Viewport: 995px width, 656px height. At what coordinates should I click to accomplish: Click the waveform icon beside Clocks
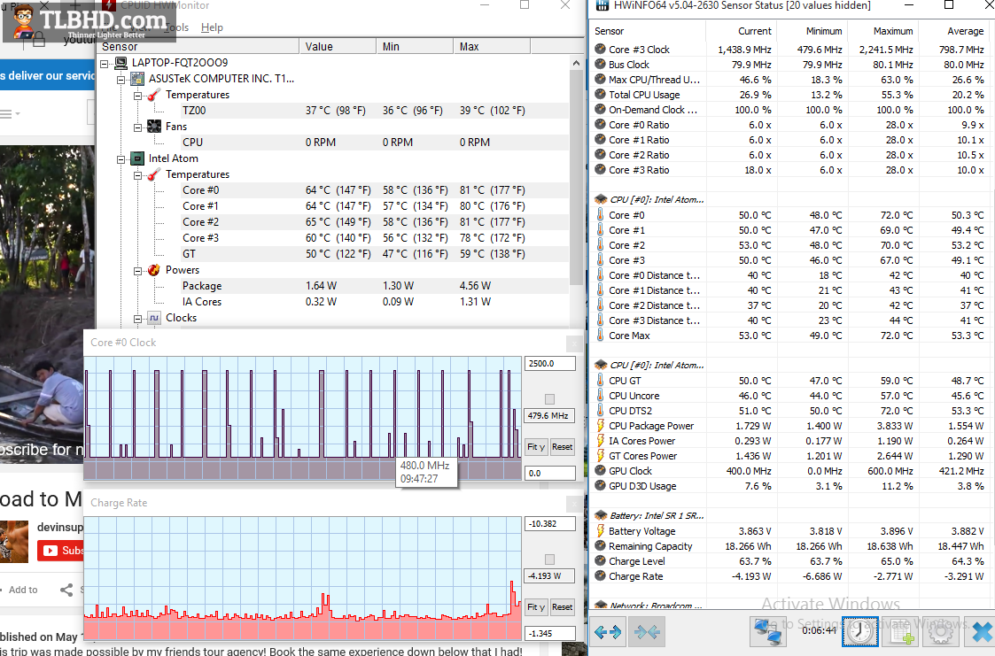tap(154, 318)
